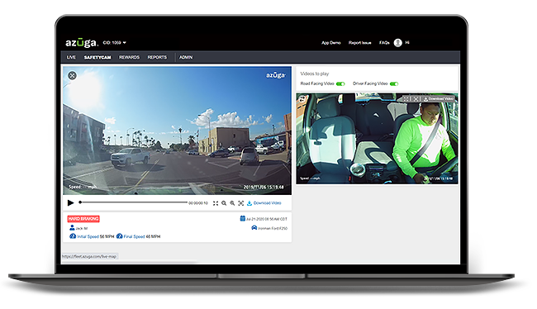
Task: Toggle the Road Facing Video switch
Action: point(340,84)
